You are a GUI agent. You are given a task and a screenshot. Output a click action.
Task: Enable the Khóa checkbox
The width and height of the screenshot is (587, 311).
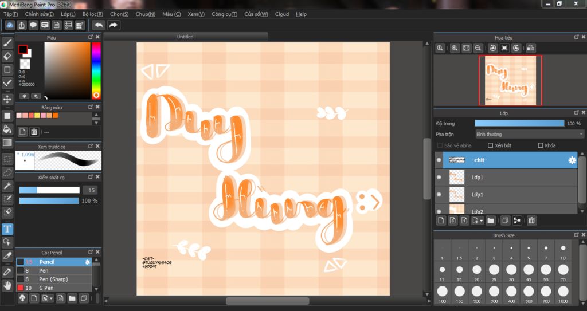tap(540, 145)
